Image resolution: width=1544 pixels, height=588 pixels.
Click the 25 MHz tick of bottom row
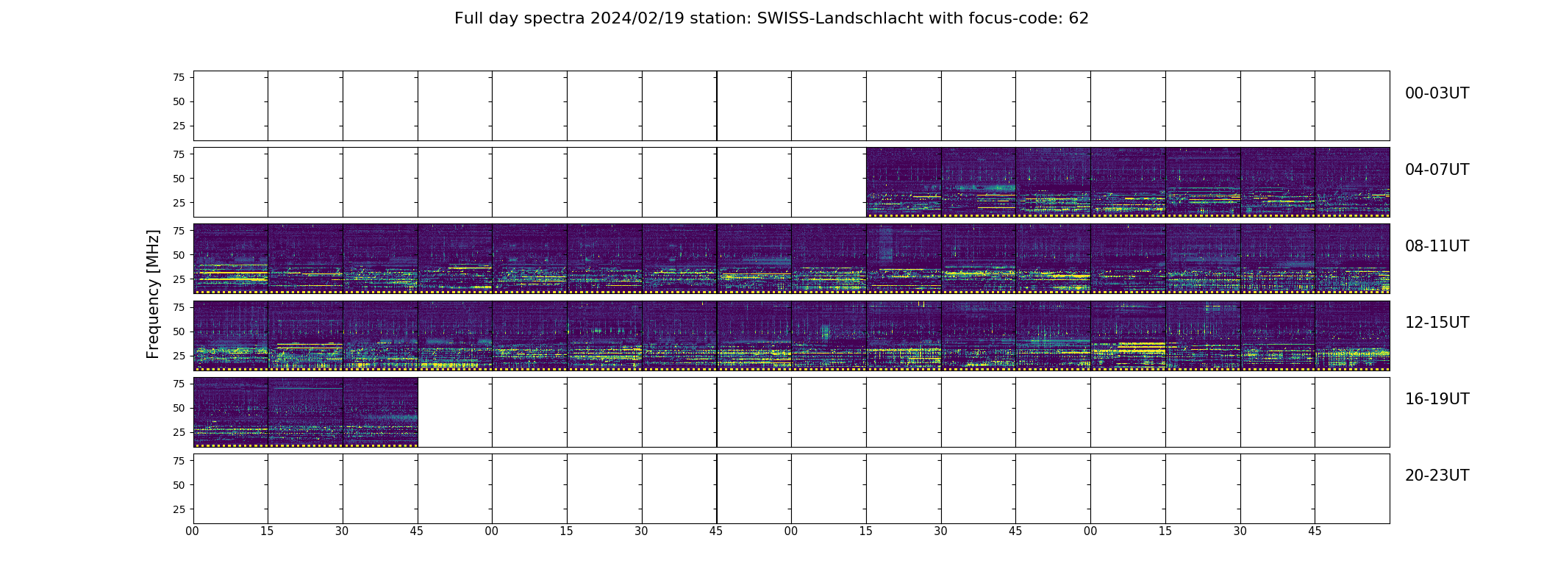[179, 509]
